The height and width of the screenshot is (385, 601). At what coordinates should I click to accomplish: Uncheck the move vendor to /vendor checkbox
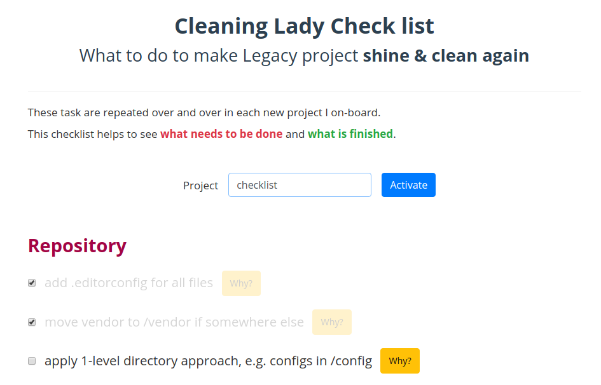coord(32,322)
